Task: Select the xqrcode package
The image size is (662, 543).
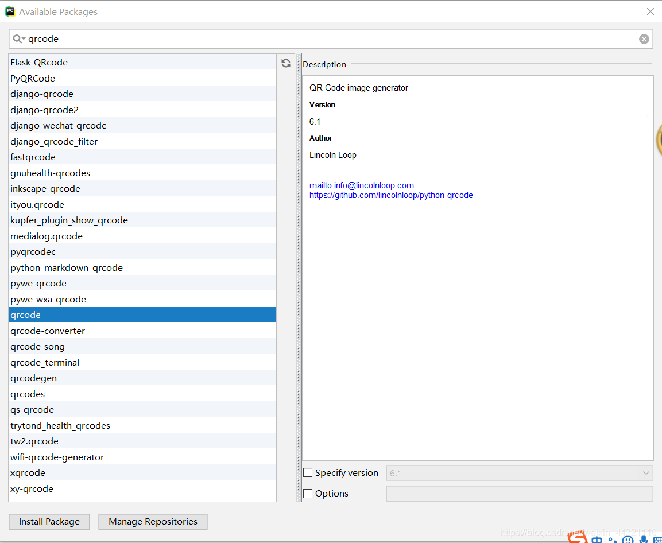Action: (x=142, y=473)
